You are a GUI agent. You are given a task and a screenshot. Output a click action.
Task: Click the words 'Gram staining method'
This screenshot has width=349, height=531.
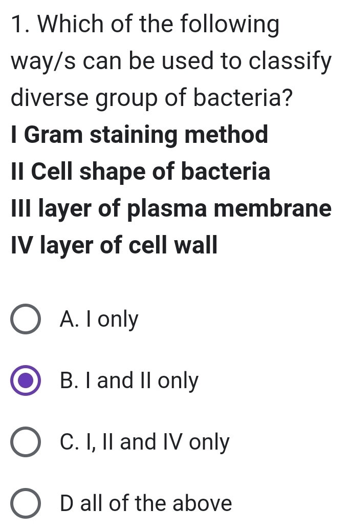146,135
